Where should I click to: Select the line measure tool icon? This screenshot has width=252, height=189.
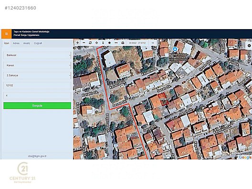point(116,43)
